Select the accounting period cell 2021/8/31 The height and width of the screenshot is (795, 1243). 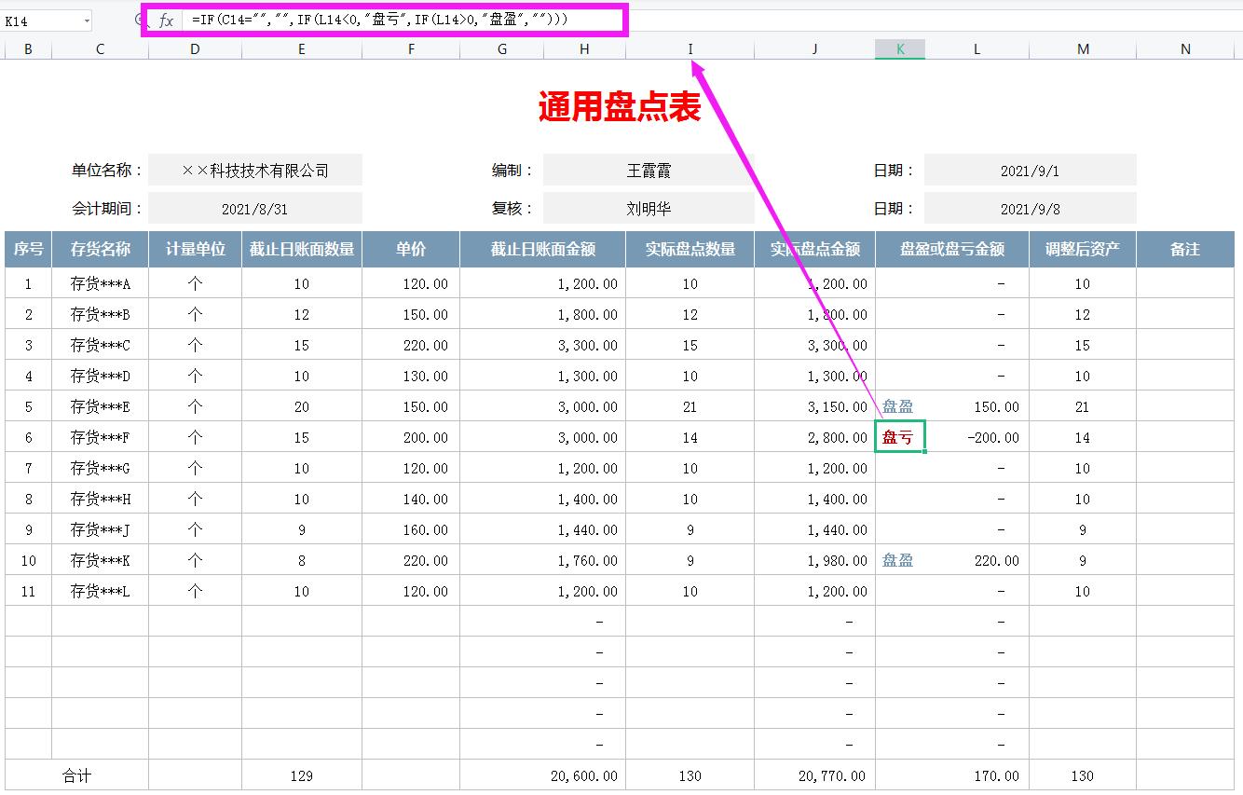pyautogui.click(x=254, y=207)
